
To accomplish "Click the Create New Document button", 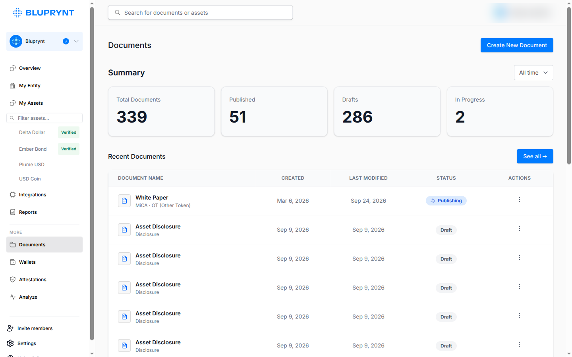I will point(517,45).
